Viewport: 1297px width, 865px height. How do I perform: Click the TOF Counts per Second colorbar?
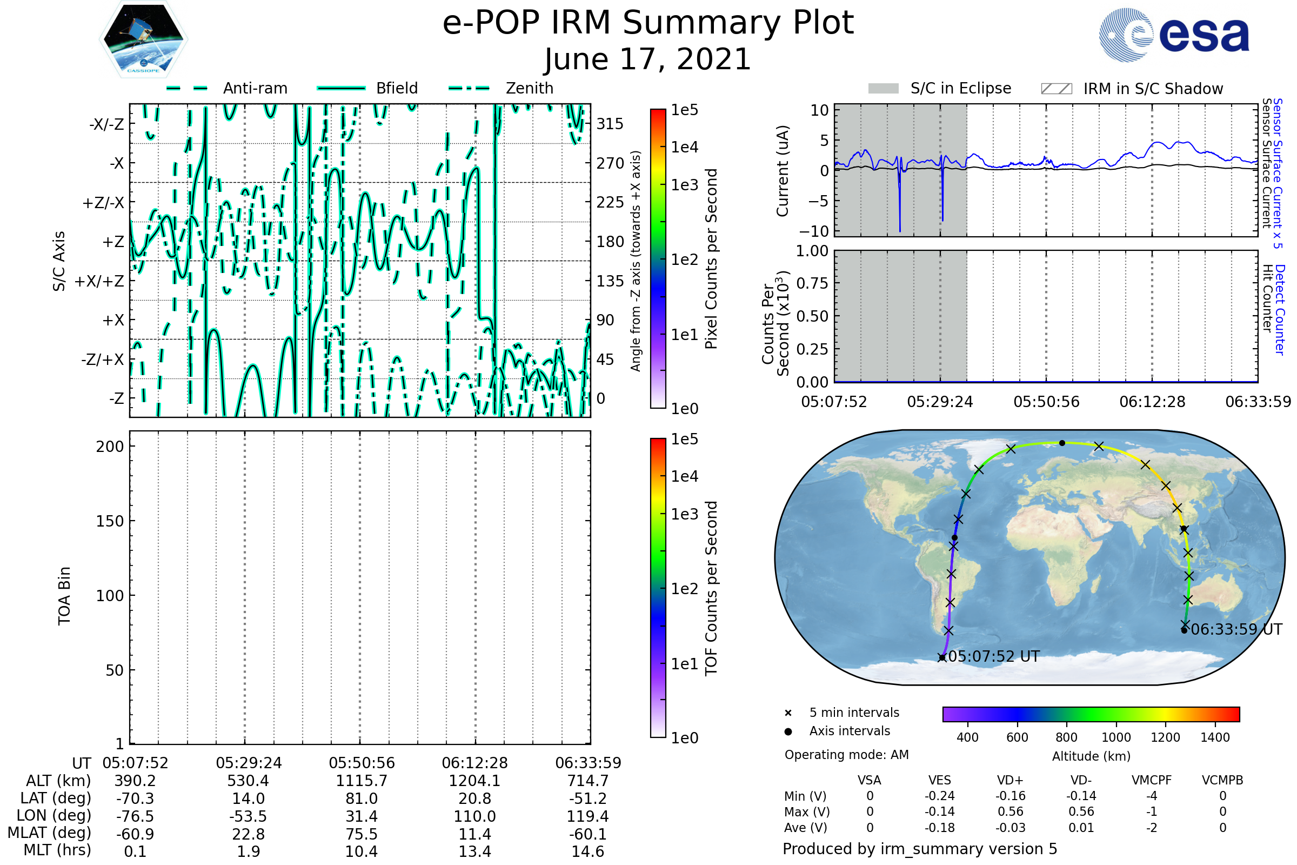pyautogui.click(x=658, y=588)
